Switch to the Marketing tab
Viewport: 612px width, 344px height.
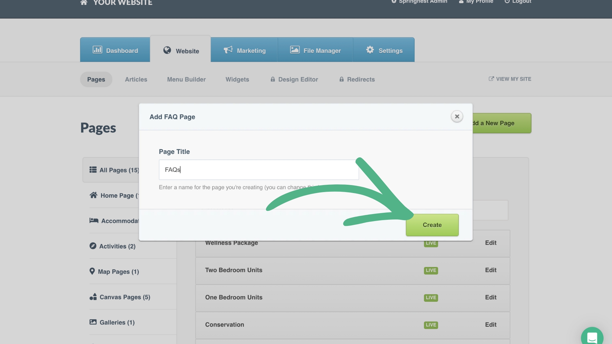pyautogui.click(x=244, y=50)
